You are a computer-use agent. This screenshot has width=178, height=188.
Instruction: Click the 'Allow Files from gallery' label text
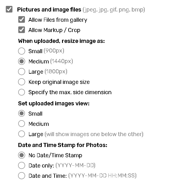(x=58, y=20)
